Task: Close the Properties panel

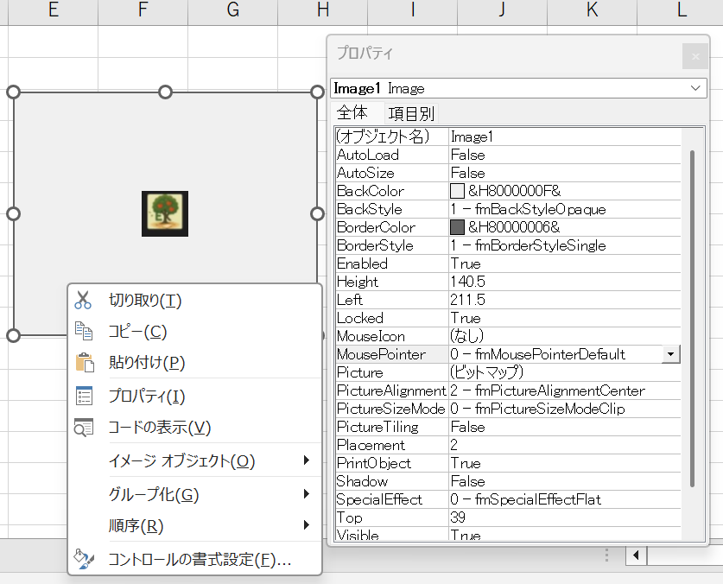Action: coord(694,57)
